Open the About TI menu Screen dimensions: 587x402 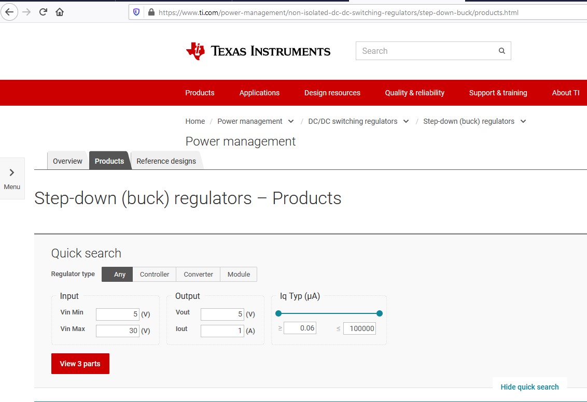(566, 93)
